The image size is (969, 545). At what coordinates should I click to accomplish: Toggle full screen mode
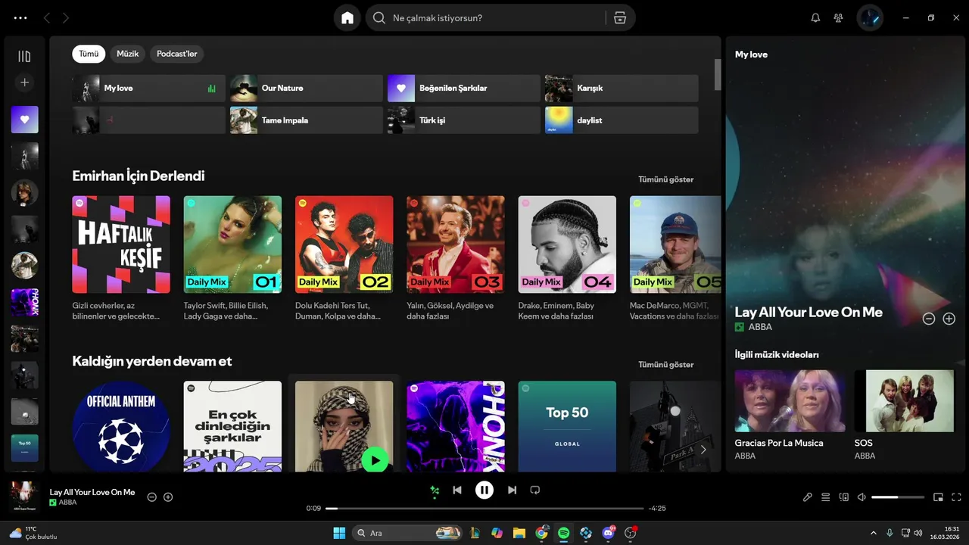[956, 497]
